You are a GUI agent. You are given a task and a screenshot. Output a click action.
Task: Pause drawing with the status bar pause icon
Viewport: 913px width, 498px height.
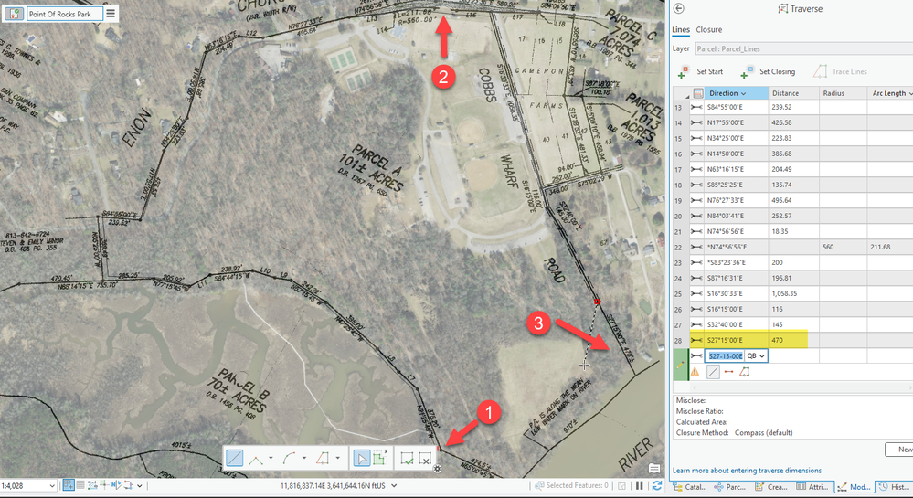pyautogui.click(x=640, y=485)
